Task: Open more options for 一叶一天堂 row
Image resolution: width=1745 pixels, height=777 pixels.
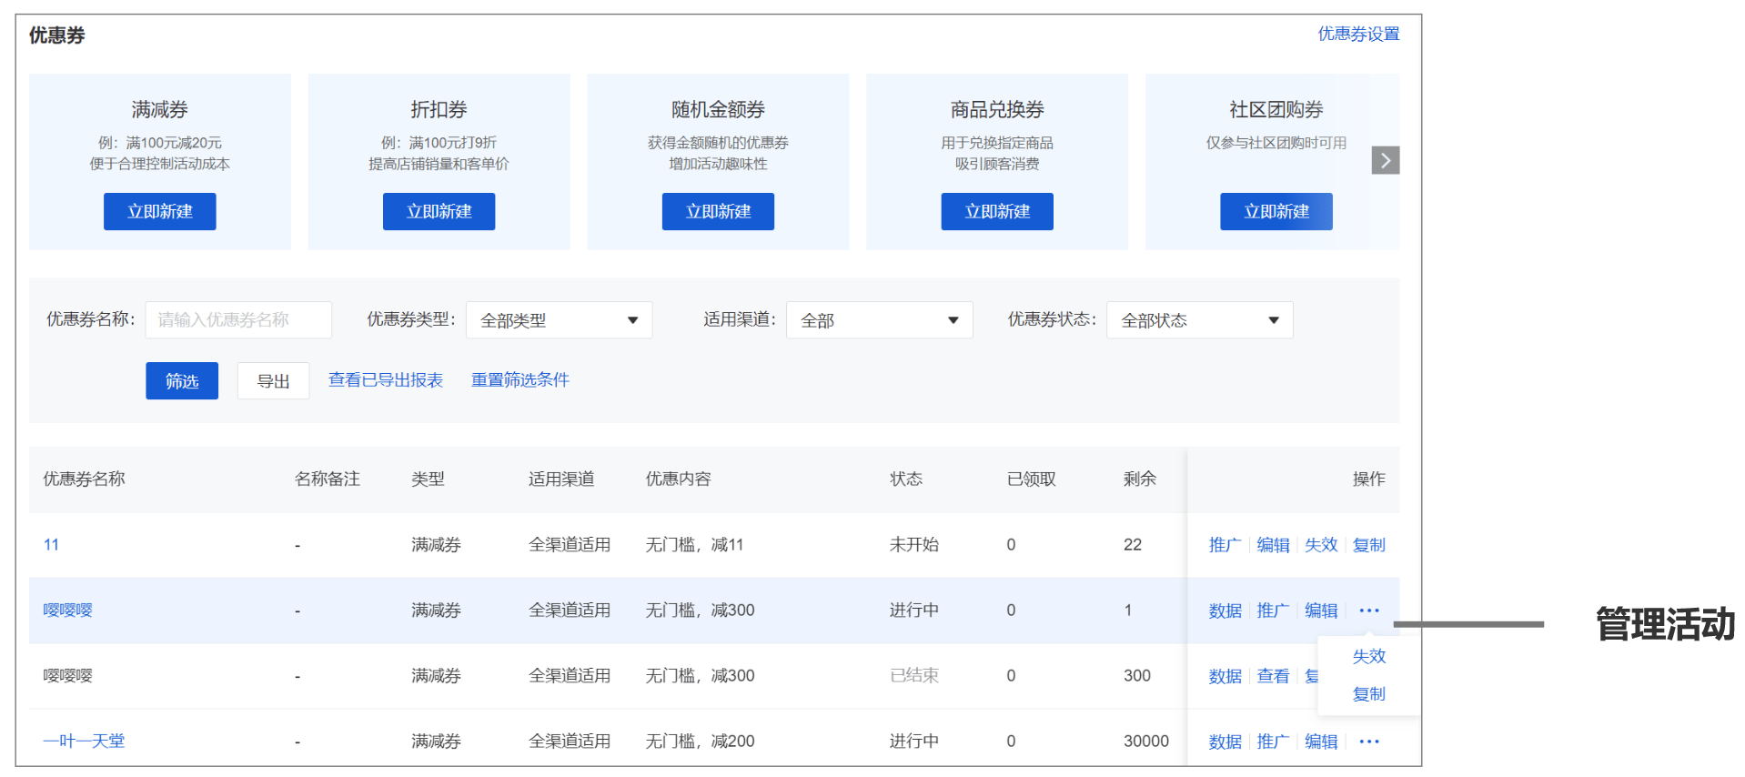Action: pos(1369,742)
